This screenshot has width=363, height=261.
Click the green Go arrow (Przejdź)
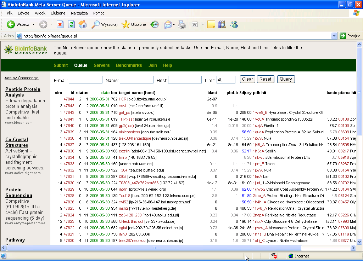pyautogui.click(x=343, y=36)
